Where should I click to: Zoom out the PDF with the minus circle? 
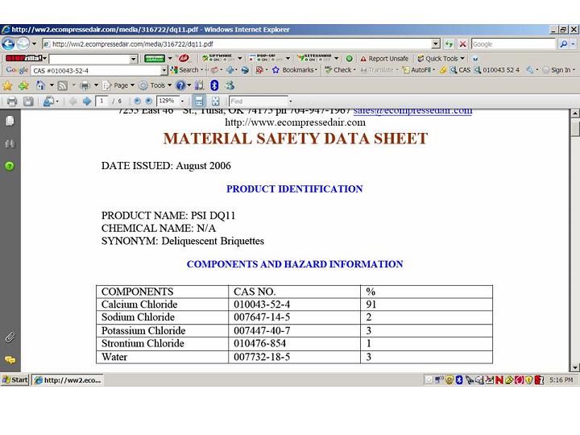[x=137, y=101]
